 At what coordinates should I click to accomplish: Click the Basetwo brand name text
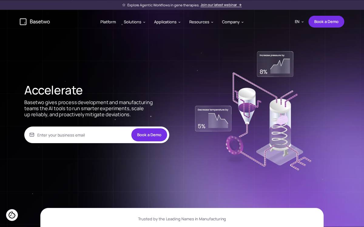click(40, 22)
